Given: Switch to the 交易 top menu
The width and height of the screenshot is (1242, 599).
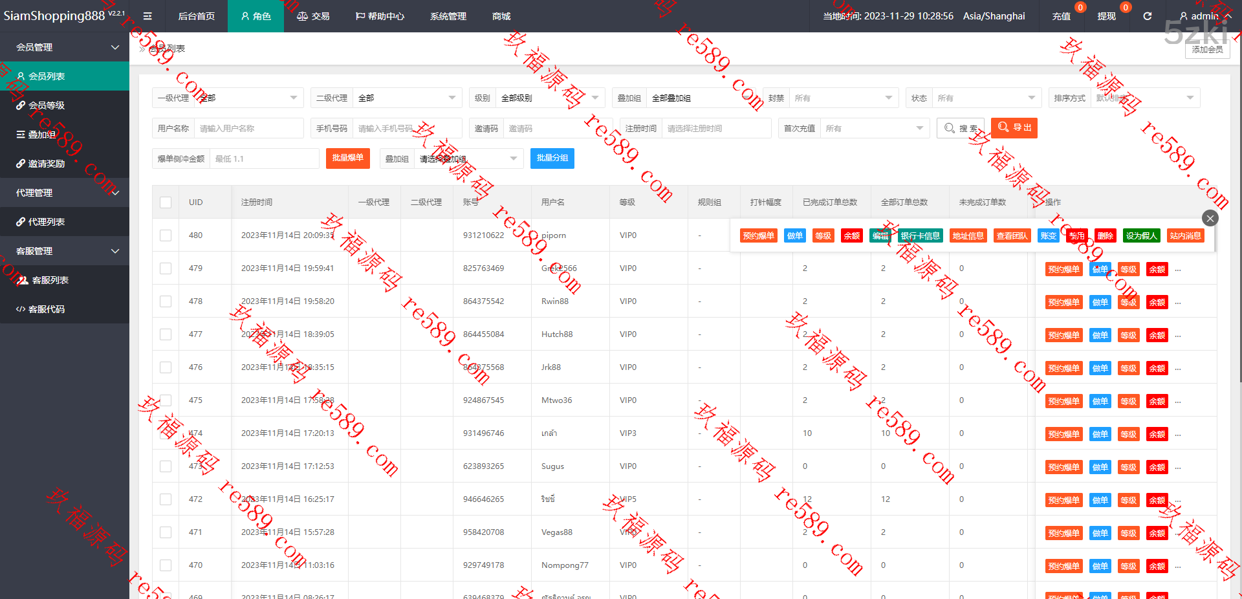Looking at the screenshot, I should [x=313, y=16].
